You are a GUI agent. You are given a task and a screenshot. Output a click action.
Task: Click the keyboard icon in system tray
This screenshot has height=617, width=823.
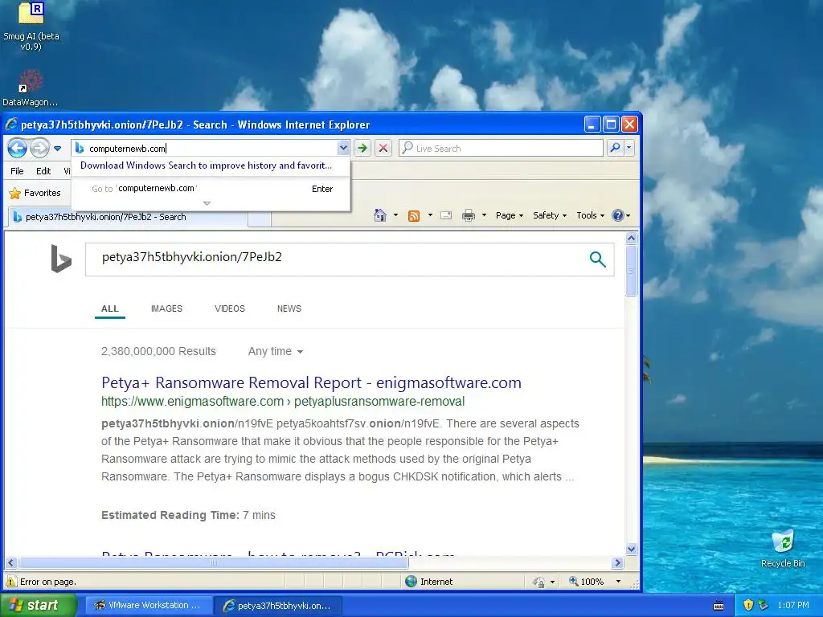(719, 606)
